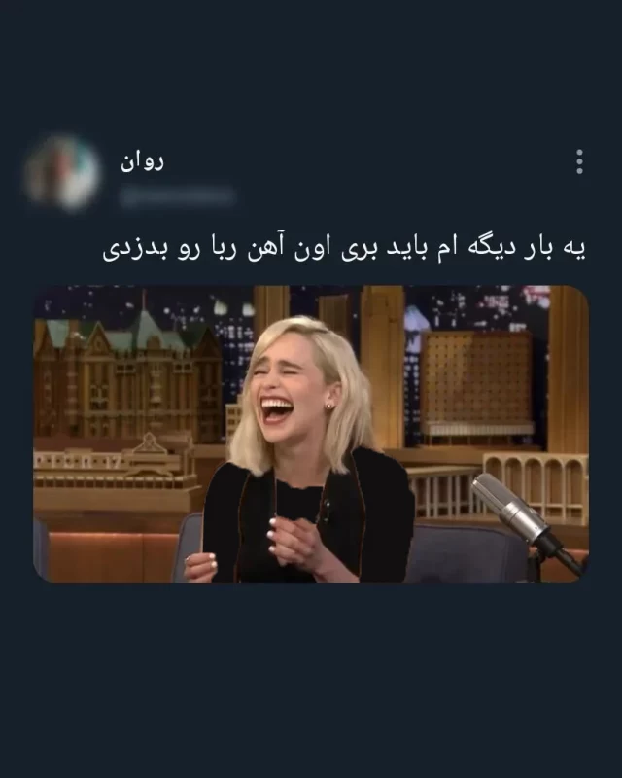622x778 pixels.
Task: Open the three-dot more options menu
Action: (579, 161)
